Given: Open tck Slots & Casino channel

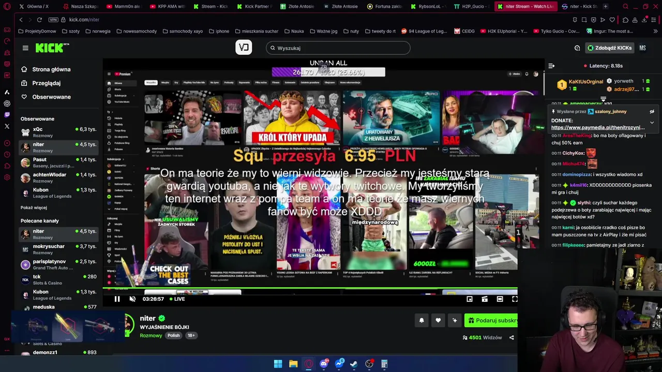Looking at the screenshot, I should pos(58,280).
